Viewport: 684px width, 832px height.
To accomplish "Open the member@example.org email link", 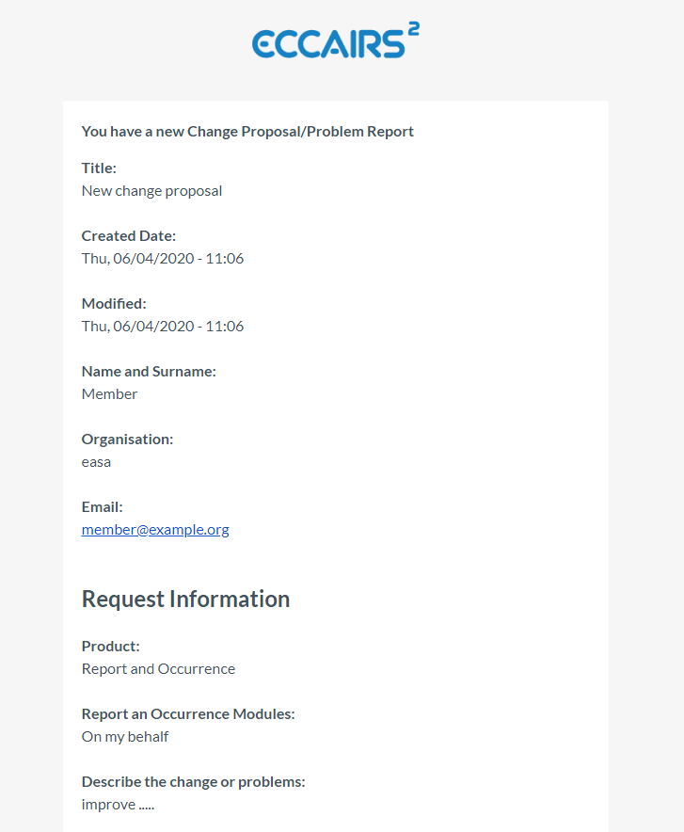I will pyautogui.click(x=155, y=530).
